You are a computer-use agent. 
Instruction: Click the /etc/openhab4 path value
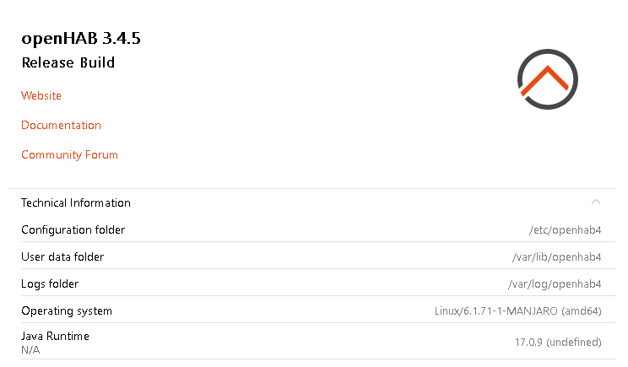pyautogui.click(x=566, y=230)
